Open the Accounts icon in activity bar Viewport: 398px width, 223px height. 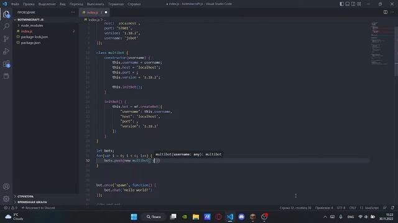click(x=6, y=186)
